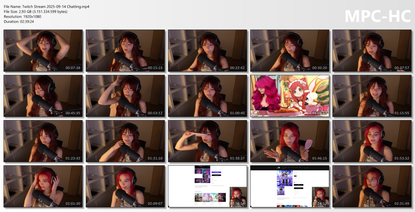415x212 pixels.
Task: Pick the 00:30:20 video frame
Action: pyautogui.click(x=290, y=51)
